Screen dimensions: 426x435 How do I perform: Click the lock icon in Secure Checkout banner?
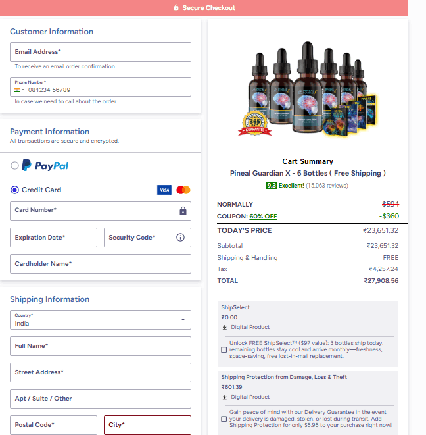point(176,7)
